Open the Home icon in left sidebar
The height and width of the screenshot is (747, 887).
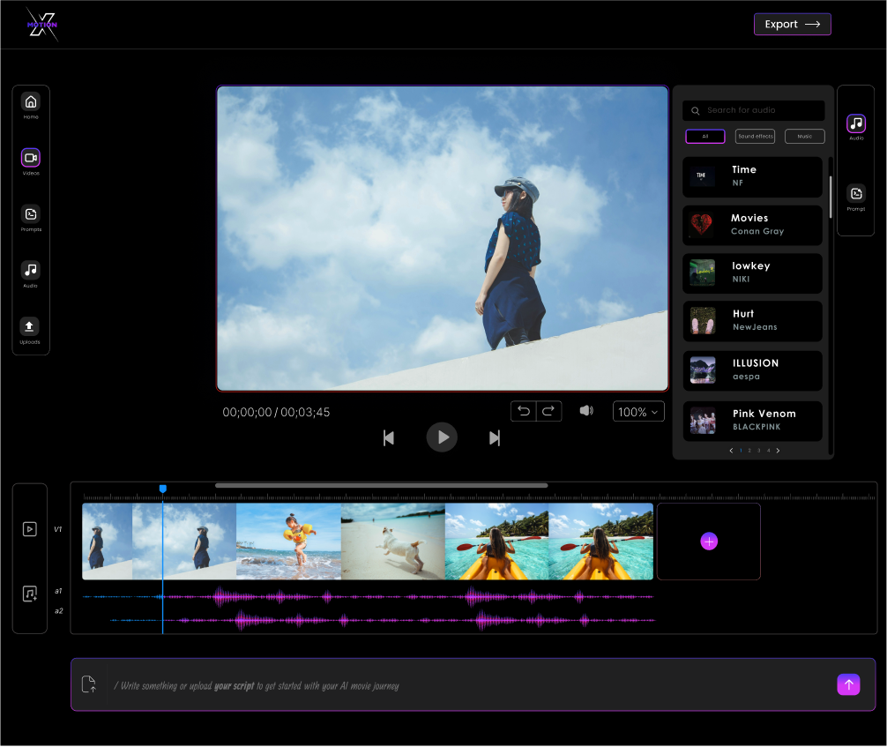pyautogui.click(x=31, y=101)
